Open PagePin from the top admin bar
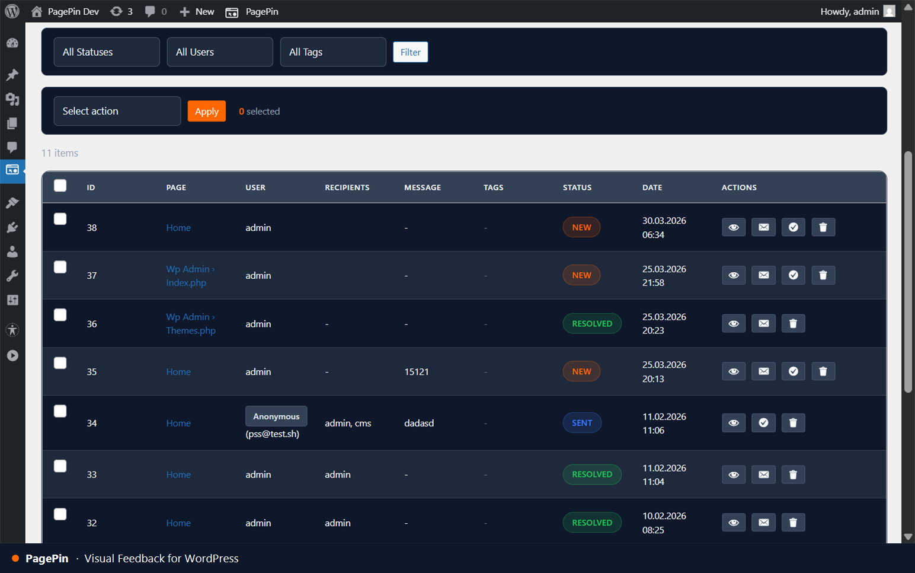Image resolution: width=915 pixels, height=573 pixels. click(251, 11)
